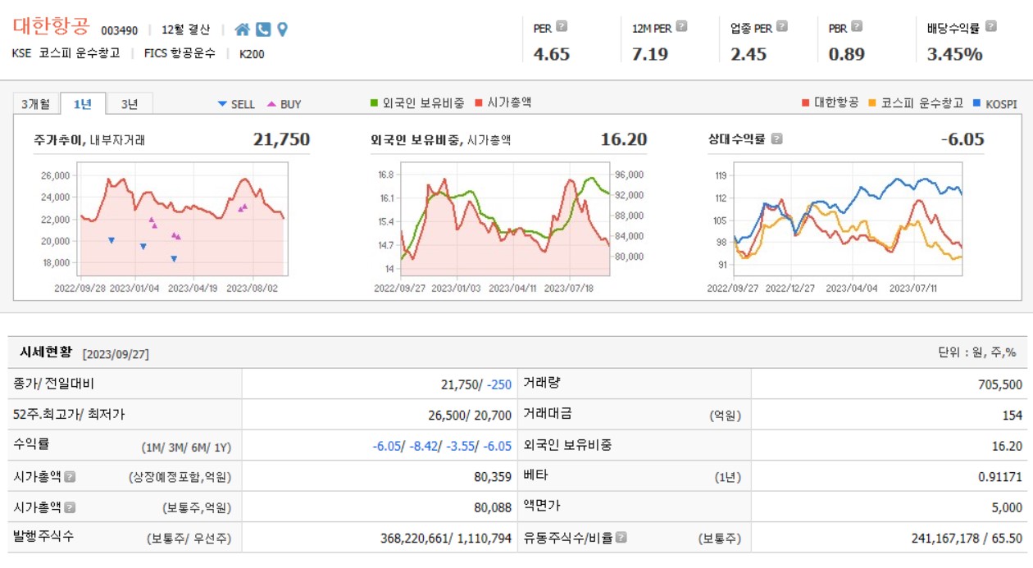The image size is (1033, 568).
Task: Open the PER help tooltip icon
Action: [x=563, y=26]
